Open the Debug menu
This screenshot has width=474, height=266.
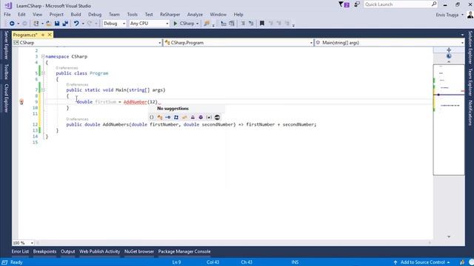(x=95, y=15)
